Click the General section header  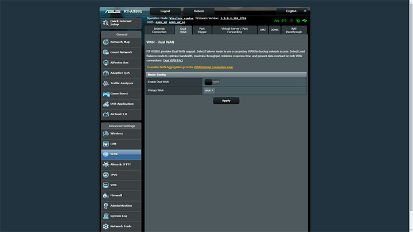122,34
